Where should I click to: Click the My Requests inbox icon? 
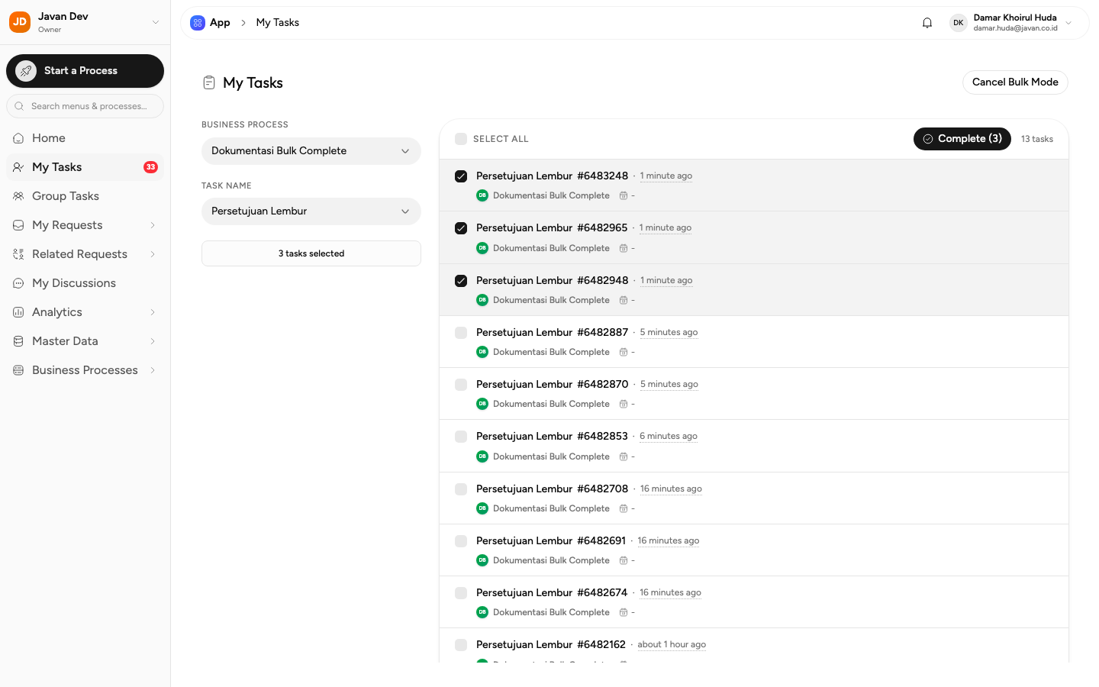point(18,225)
